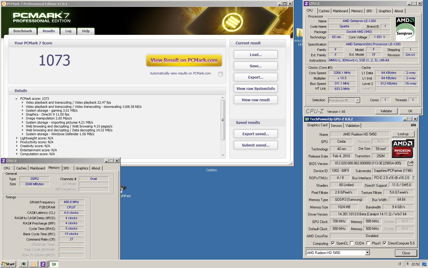Viewport: 428px width, 268px height.
Task: Click the GPU-Z green taskbar button
Action: coord(54,264)
